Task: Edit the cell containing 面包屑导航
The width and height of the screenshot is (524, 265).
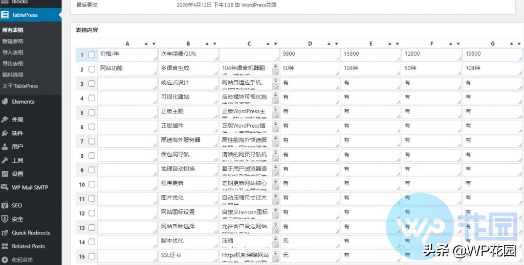Action: [188, 156]
